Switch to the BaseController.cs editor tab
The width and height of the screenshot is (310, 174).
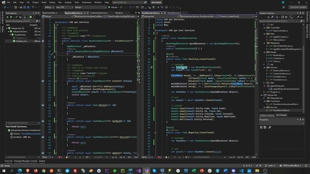click(50, 13)
